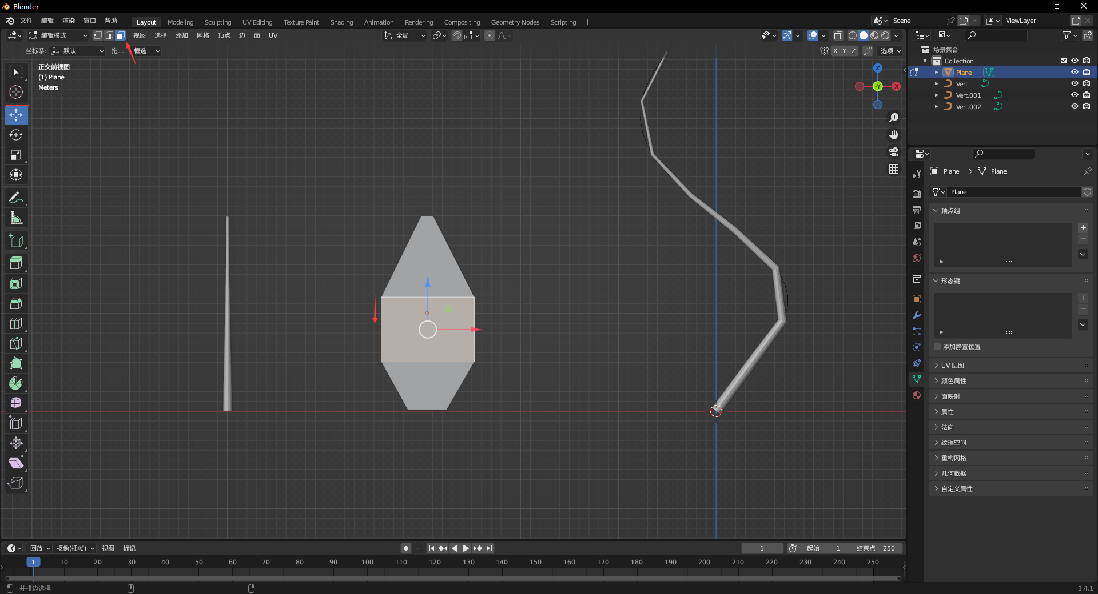Select the Loop Cut tool

(16, 323)
